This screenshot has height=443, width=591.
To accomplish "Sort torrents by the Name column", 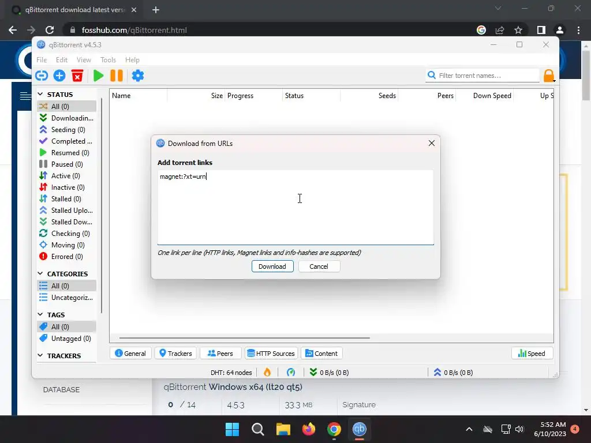I will [139, 96].
